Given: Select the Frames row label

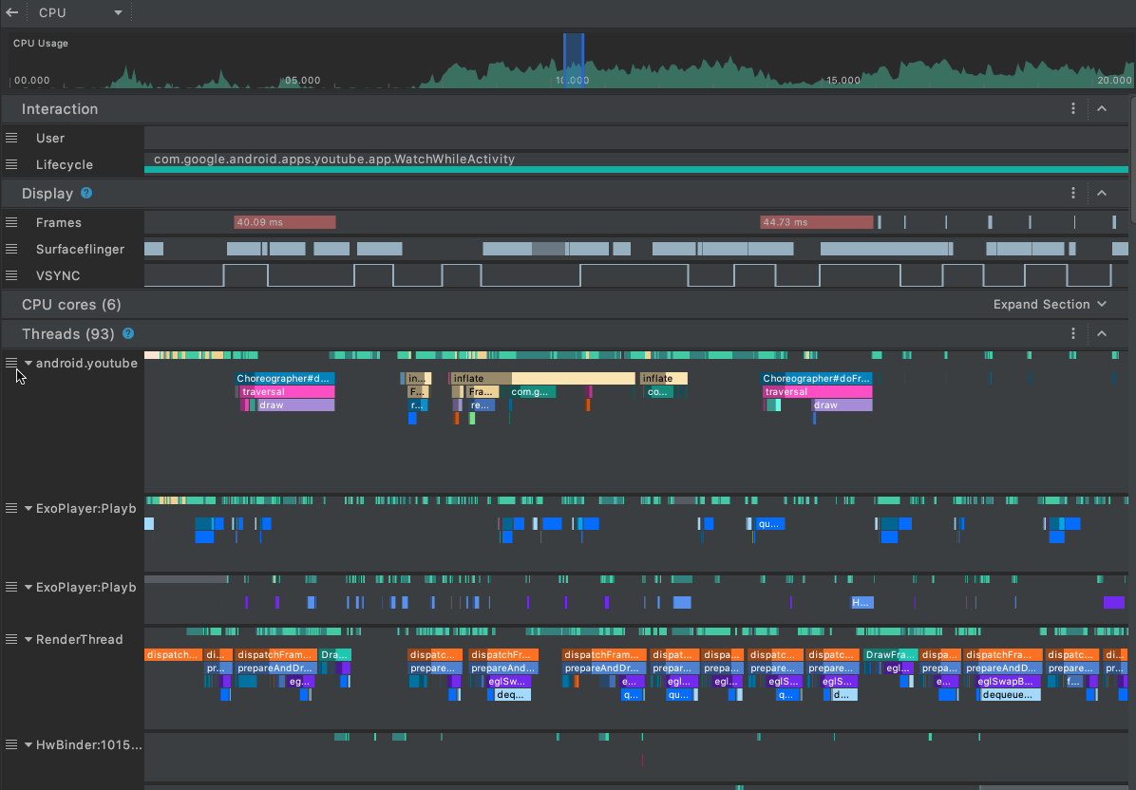Looking at the screenshot, I should click(x=59, y=222).
